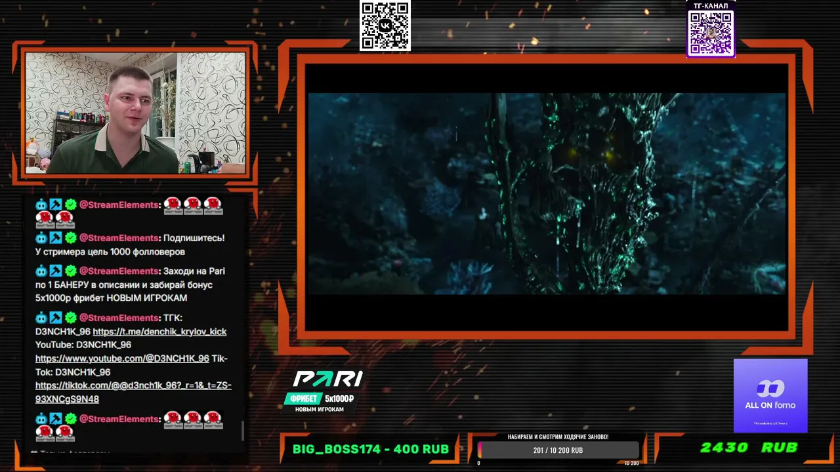This screenshot has width=840, height=472.
Task: Click the PARI logo
Action: click(327, 379)
